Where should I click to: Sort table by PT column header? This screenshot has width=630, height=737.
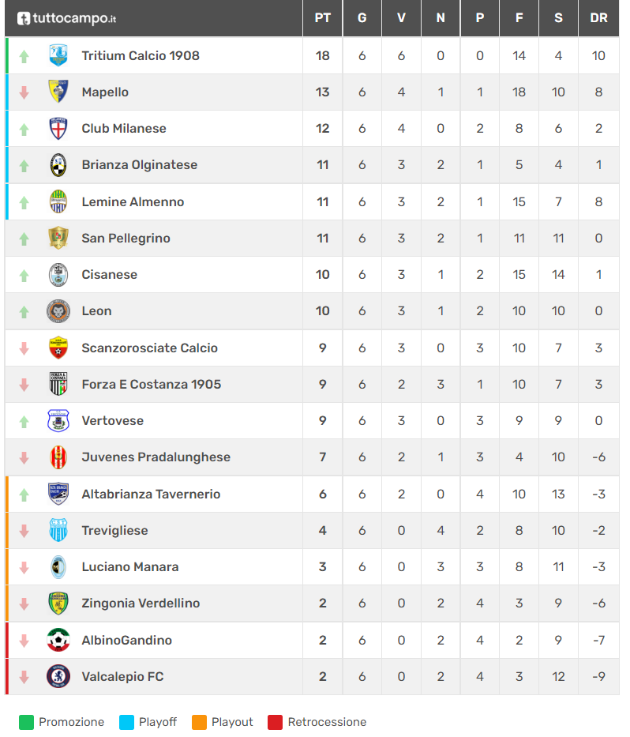322,18
